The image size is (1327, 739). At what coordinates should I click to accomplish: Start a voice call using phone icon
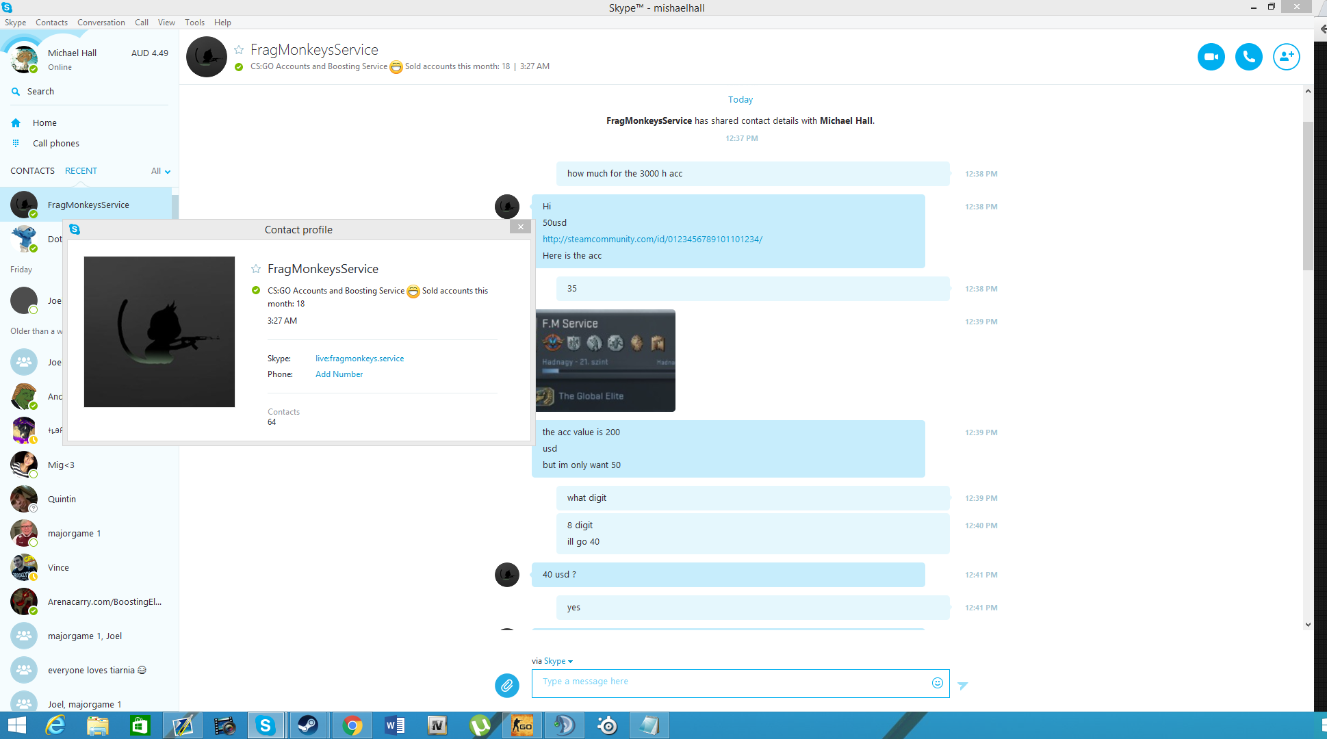click(x=1248, y=57)
